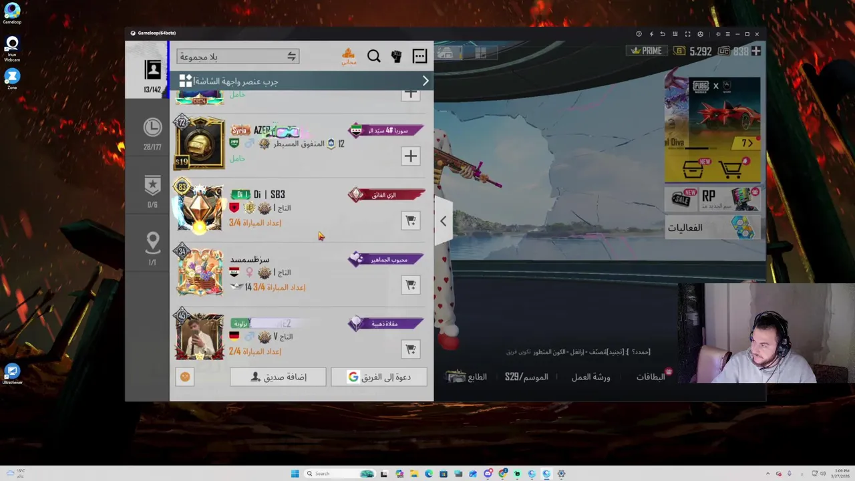Expand the جرب عنصر واجهة الشاشة banner arrow
The width and height of the screenshot is (855, 481).
(425, 81)
